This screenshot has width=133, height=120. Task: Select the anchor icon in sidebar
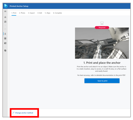[5, 34]
